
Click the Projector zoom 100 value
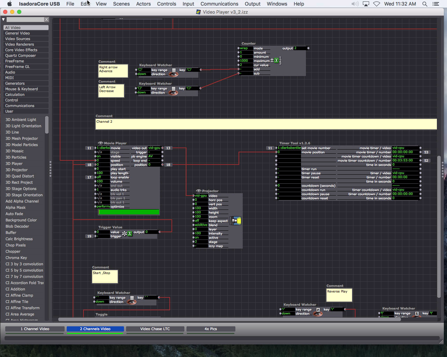201,217
